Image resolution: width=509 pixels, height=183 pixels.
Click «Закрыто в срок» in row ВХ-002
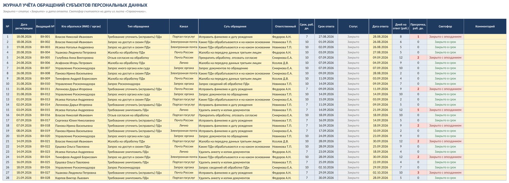pos(445,42)
